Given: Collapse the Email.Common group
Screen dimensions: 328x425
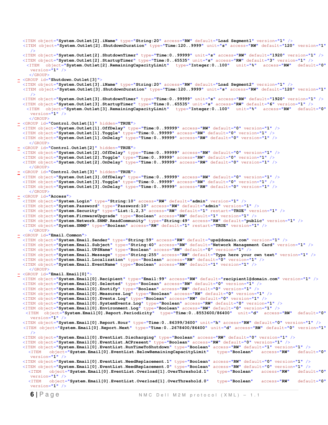Looking at the screenshot, I should pyautogui.click(x=19, y=235).
